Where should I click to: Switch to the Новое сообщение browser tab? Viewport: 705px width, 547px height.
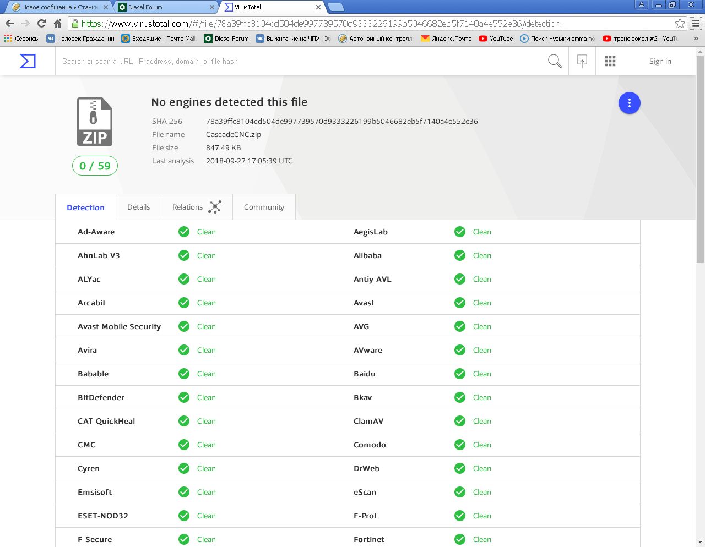click(59, 7)
